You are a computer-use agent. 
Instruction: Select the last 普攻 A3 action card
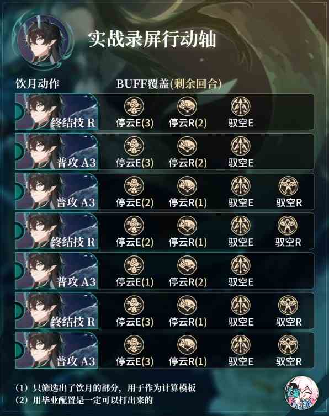point(56,350)
